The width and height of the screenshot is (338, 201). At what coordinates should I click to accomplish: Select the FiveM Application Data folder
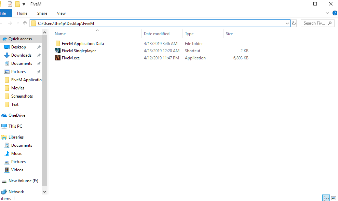click(x=83, y=43)
